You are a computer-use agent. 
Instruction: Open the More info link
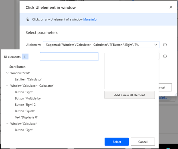(x=90, y=19)
